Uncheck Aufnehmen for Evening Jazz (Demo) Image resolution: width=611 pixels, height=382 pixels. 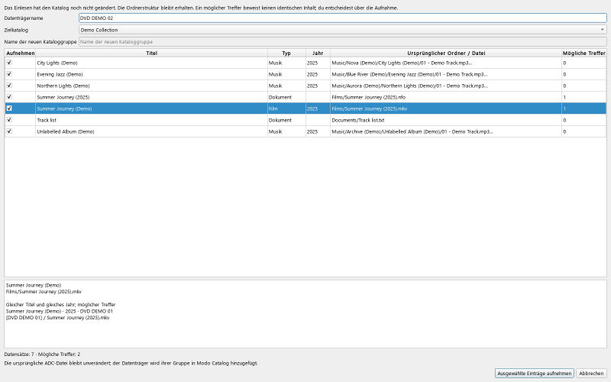[9, 73]
